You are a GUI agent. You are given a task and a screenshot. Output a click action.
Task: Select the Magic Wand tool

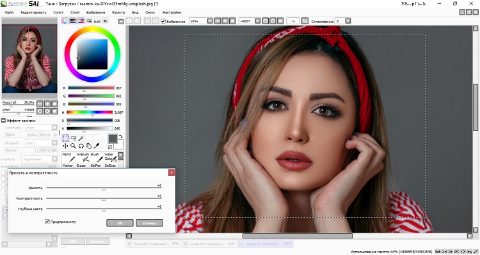[81, 139]
